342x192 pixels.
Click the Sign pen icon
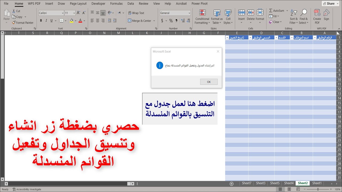coord(327,13)
